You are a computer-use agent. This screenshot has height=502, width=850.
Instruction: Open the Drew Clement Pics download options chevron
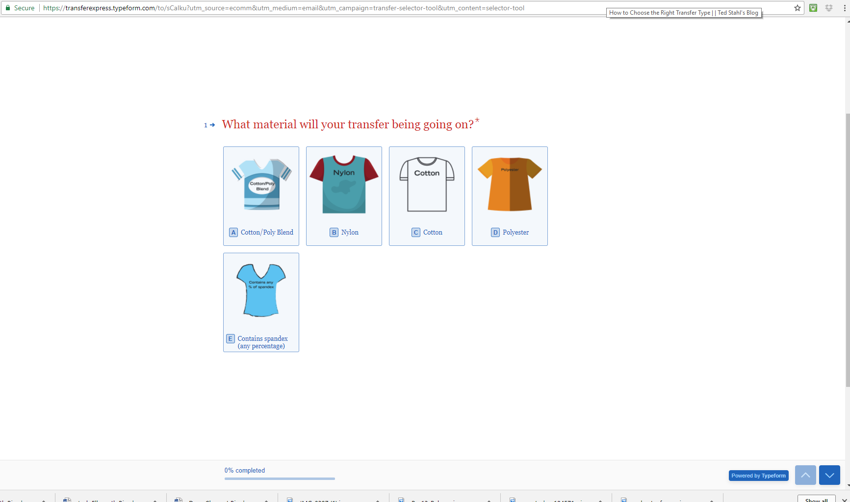coord(265,501)
